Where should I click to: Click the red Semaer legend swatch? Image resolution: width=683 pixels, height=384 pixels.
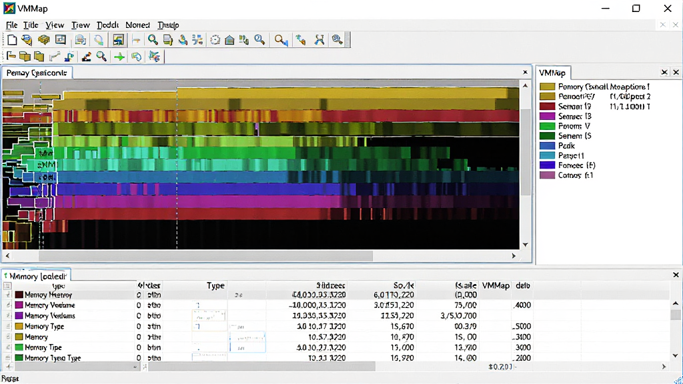point(547,106)
